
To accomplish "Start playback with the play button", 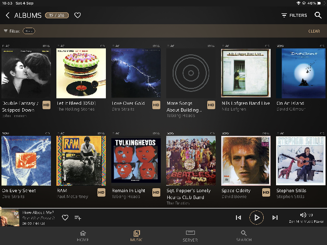I will pyautogui.click(x=257, y=217).
